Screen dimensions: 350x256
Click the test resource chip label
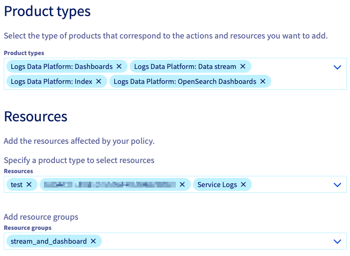[x=17, y=184]
